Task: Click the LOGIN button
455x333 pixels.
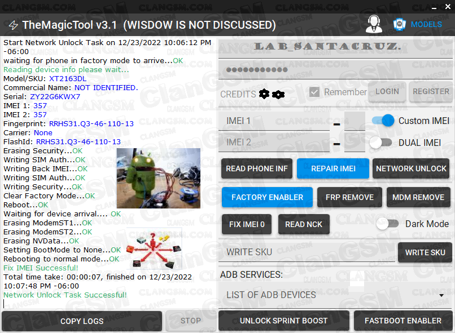Action: click(387, 91)
